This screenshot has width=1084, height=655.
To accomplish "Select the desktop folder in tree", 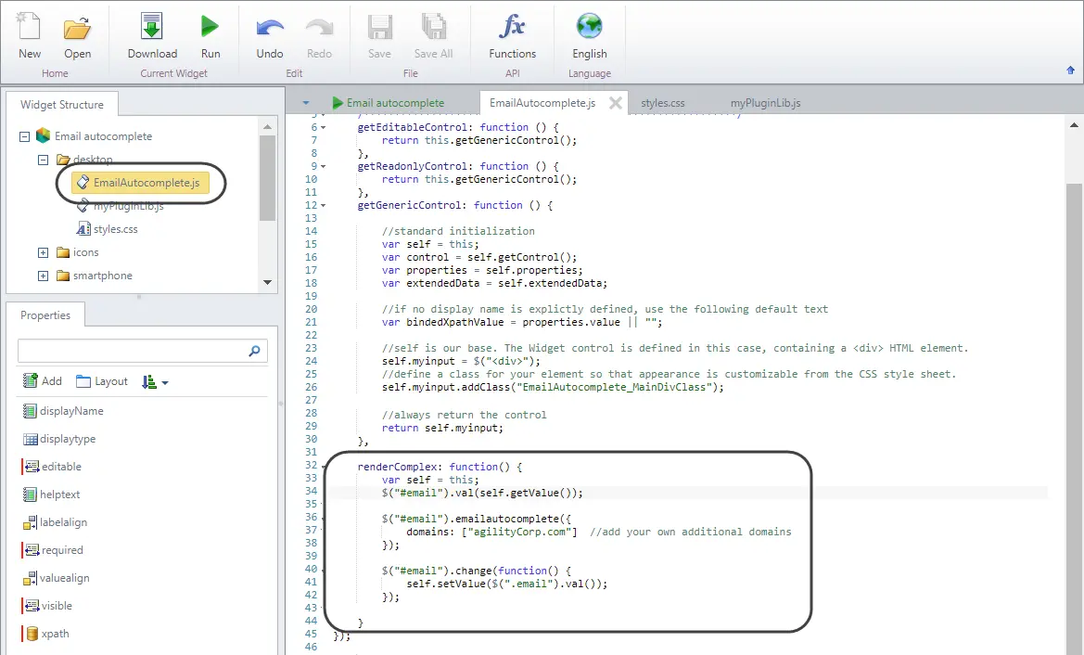I will pos(93,159).
